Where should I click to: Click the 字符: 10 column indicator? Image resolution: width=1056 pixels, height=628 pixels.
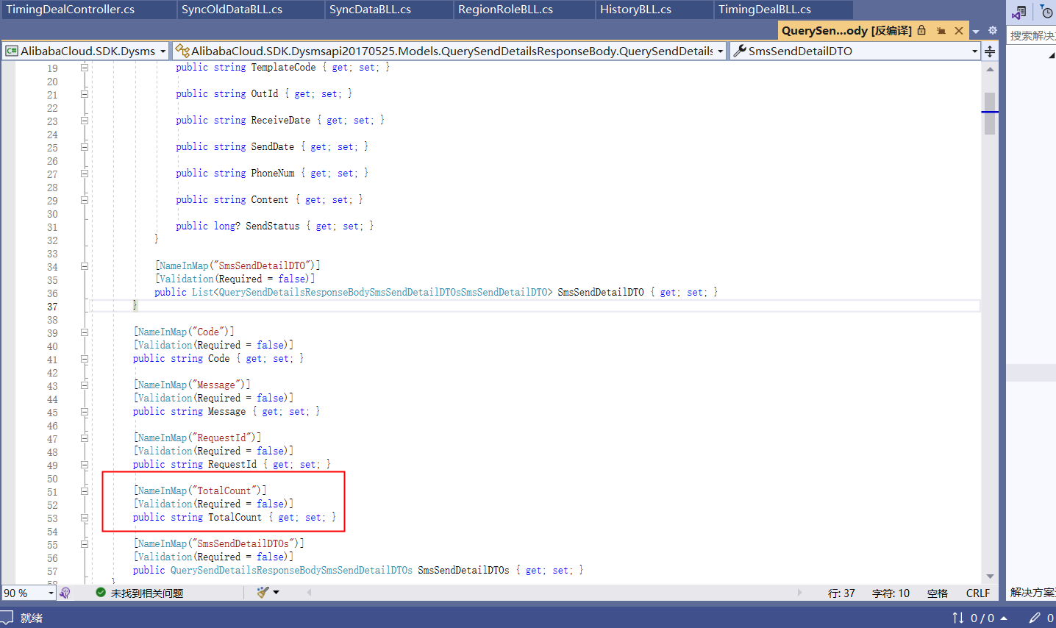click(891, 593)
